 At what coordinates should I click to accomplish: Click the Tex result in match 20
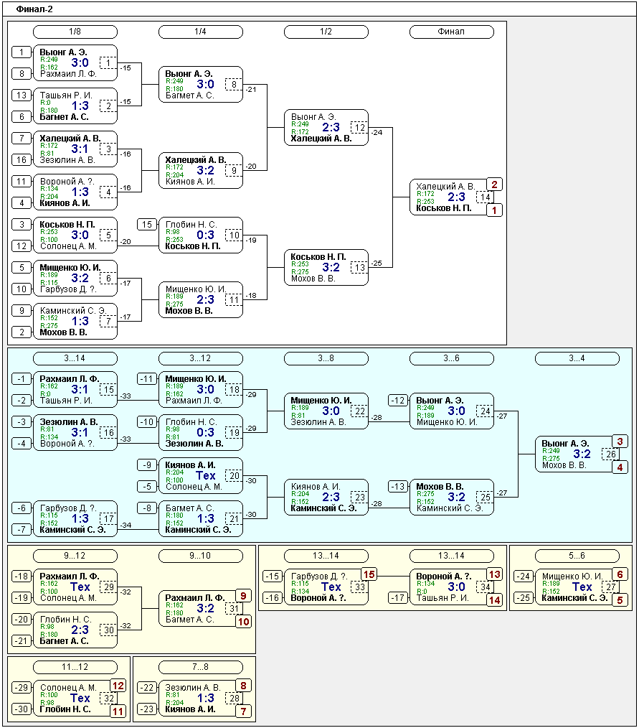coord(205,476)
